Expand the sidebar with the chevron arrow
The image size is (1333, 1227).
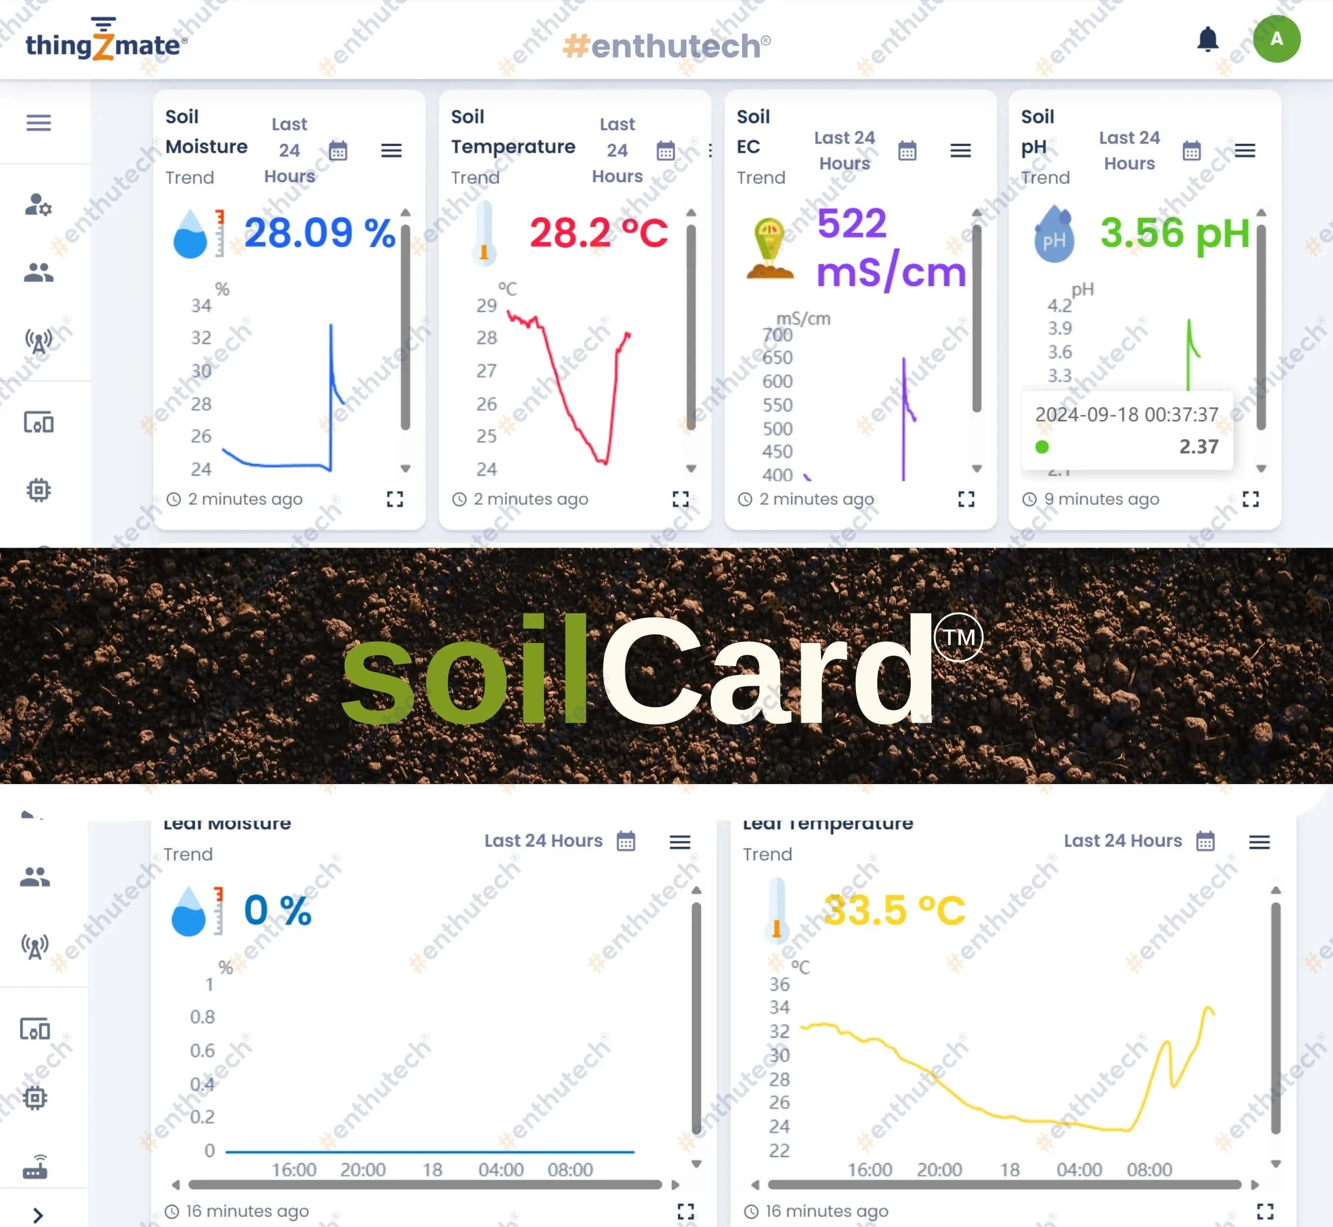coord(38,1215)
